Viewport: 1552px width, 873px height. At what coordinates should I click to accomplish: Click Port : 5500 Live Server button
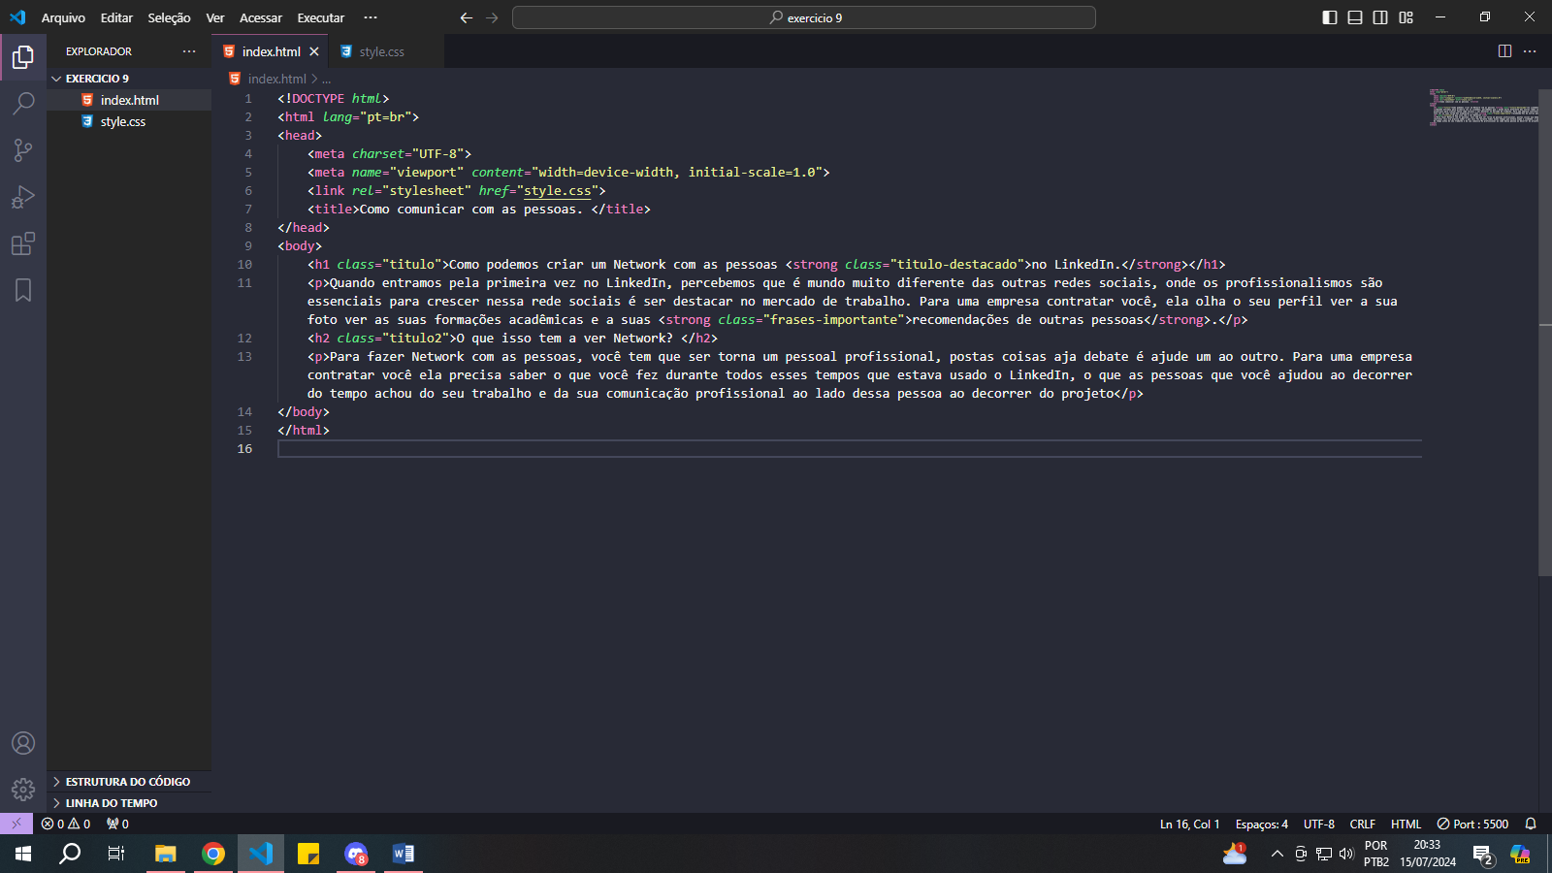1472,824
